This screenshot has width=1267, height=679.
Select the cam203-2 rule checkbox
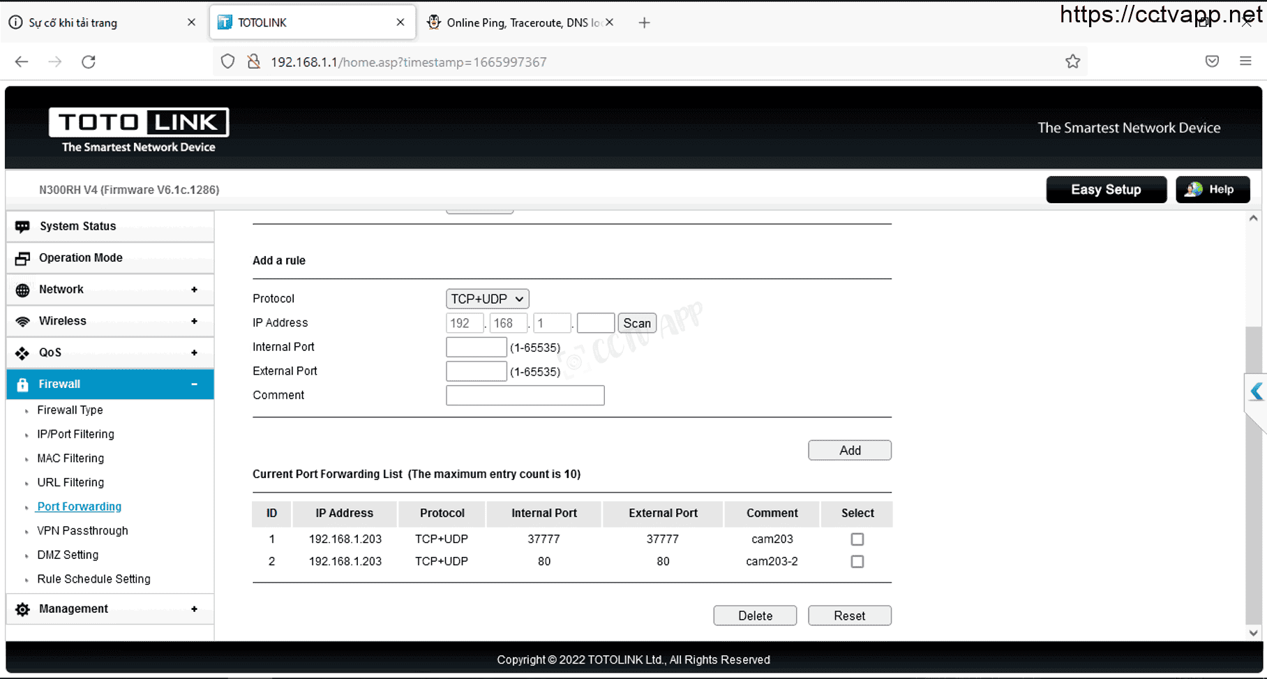click(857, 562)
